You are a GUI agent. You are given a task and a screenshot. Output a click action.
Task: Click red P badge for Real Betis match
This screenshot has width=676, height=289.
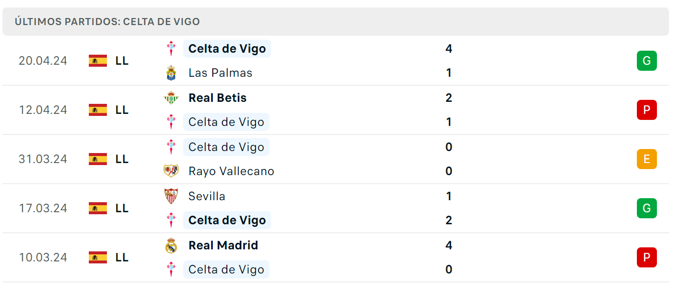click(646, 110)
